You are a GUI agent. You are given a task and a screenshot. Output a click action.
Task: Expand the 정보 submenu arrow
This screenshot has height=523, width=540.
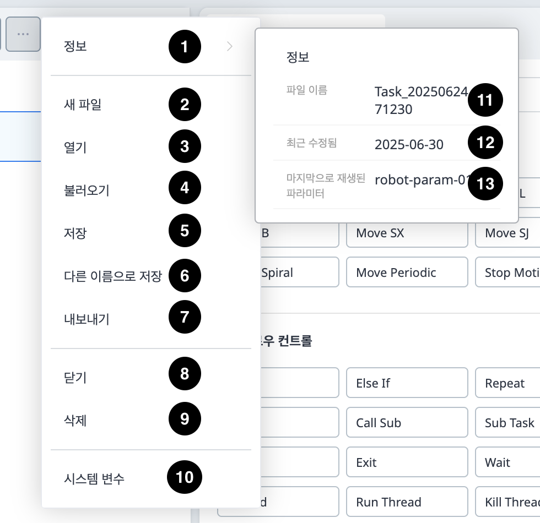point(230,47)
